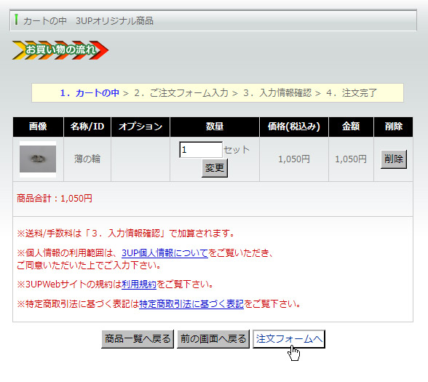428x382 pixels.
Task: Open the 3UP個人情報について link
Action: [165, 253]
